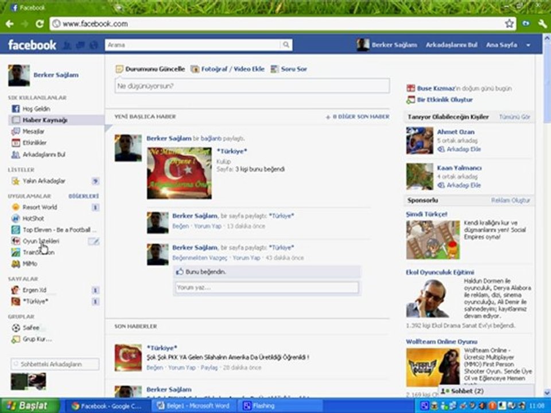Open Saifee group
The height and width of the screenshot is (413, 551).
[31, 328]
